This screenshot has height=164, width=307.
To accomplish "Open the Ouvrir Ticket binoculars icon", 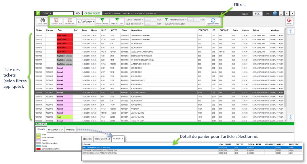I will pos(42,21).
